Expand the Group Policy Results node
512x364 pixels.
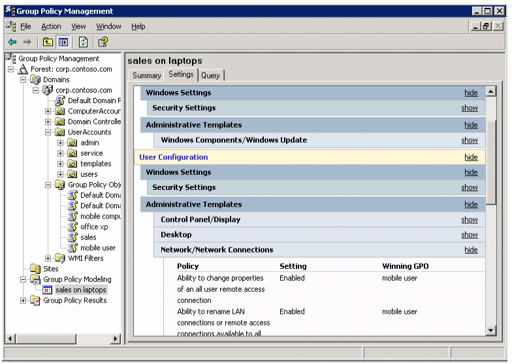[x=24, y=301]
